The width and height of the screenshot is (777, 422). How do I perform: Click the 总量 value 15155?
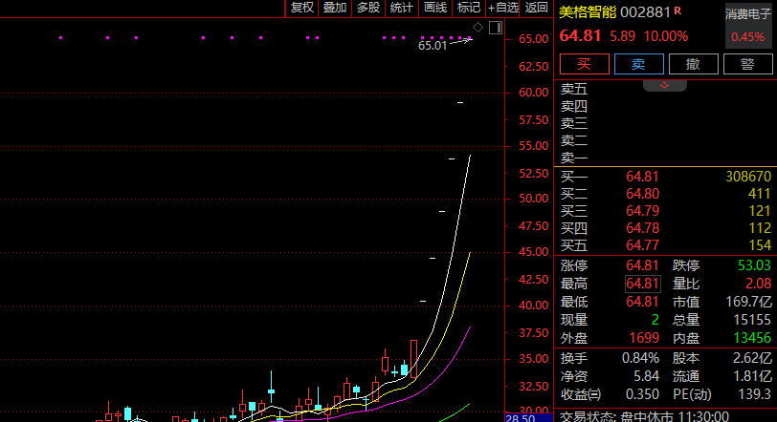pos(752,320)
